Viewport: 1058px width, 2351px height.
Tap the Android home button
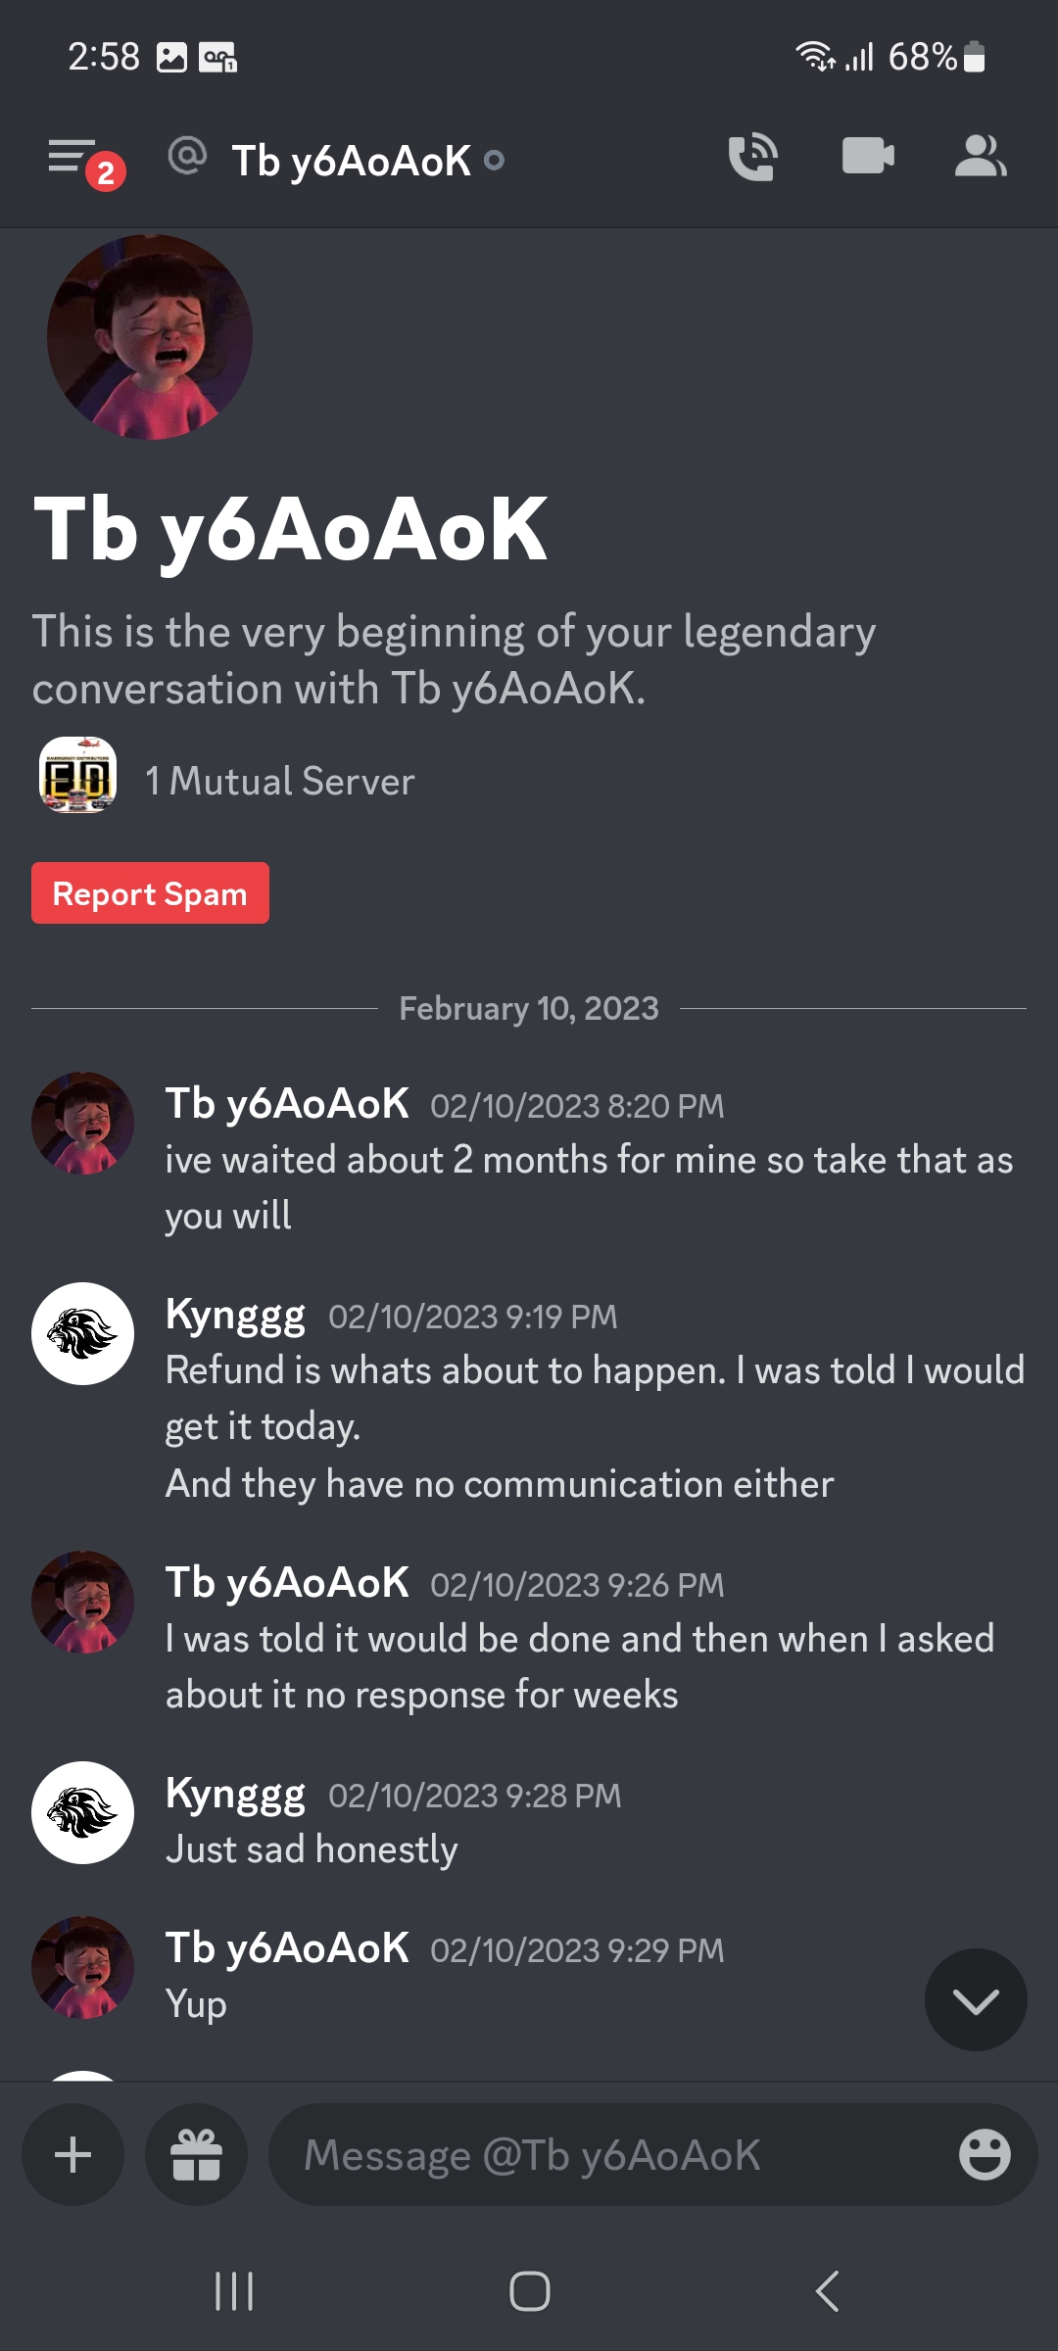[529, 2291]
